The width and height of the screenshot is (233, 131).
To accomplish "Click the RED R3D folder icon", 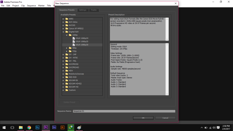I will point(67,77).
